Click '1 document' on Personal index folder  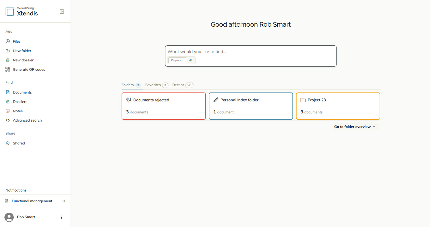click(224, 112)
